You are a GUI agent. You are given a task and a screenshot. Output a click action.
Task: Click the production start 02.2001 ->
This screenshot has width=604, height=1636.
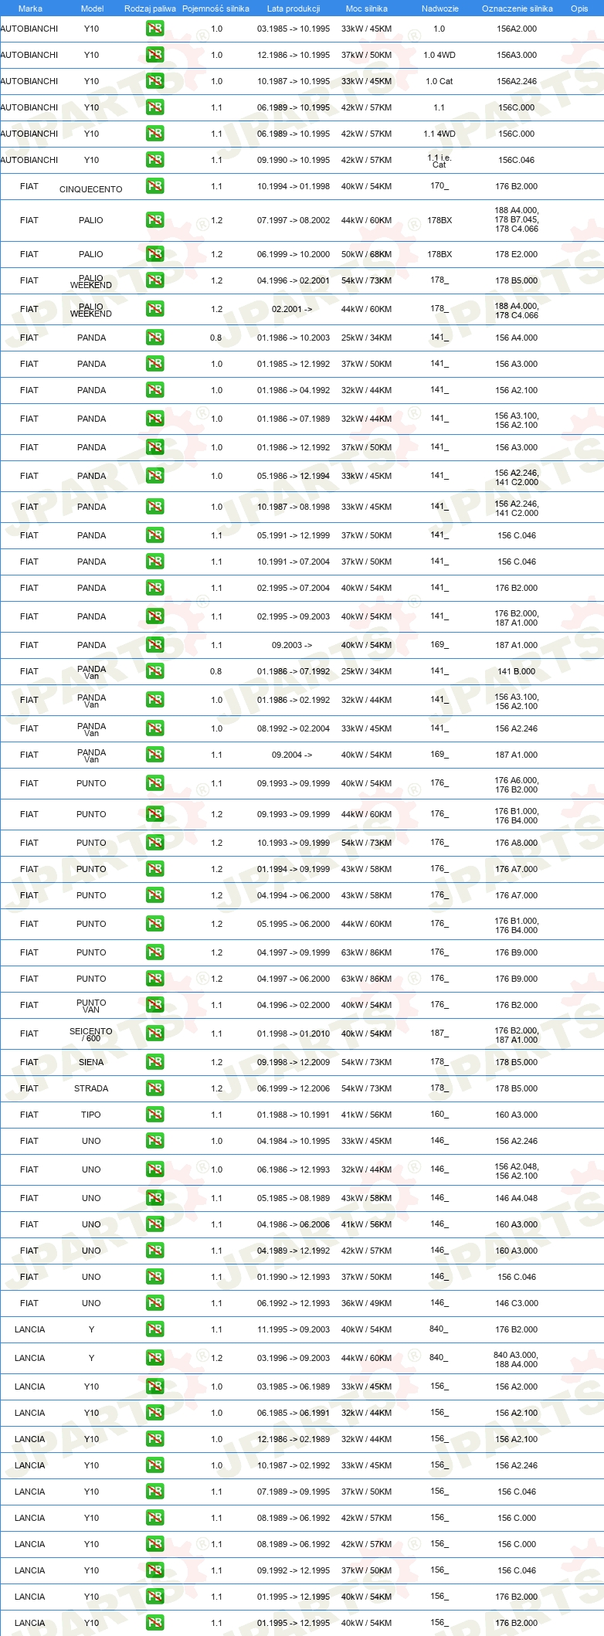292,309
